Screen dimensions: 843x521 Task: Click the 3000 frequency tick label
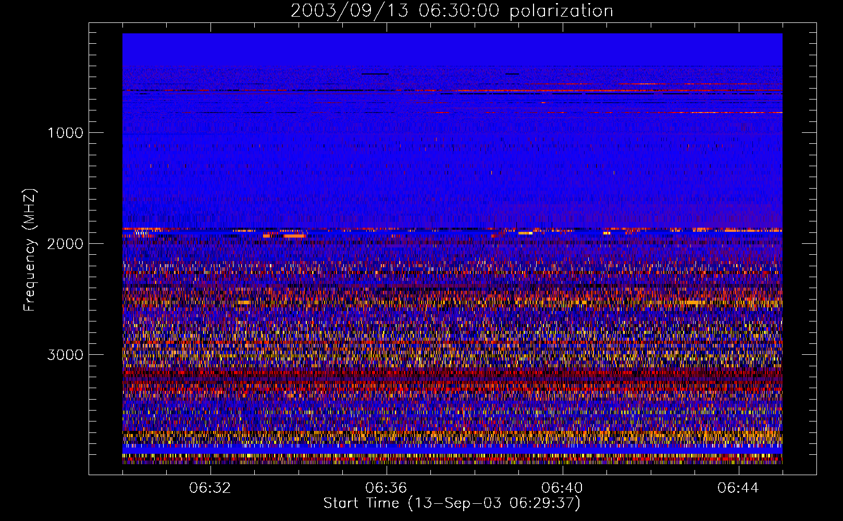pos(65,355)
